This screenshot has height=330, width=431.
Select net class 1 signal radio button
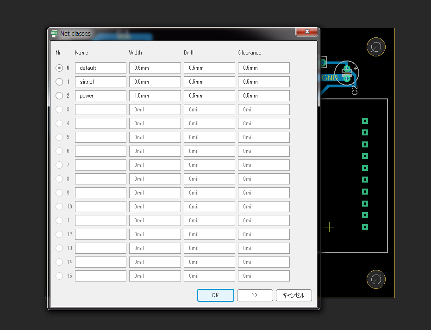pyautogui.click(x=59, y=82)
